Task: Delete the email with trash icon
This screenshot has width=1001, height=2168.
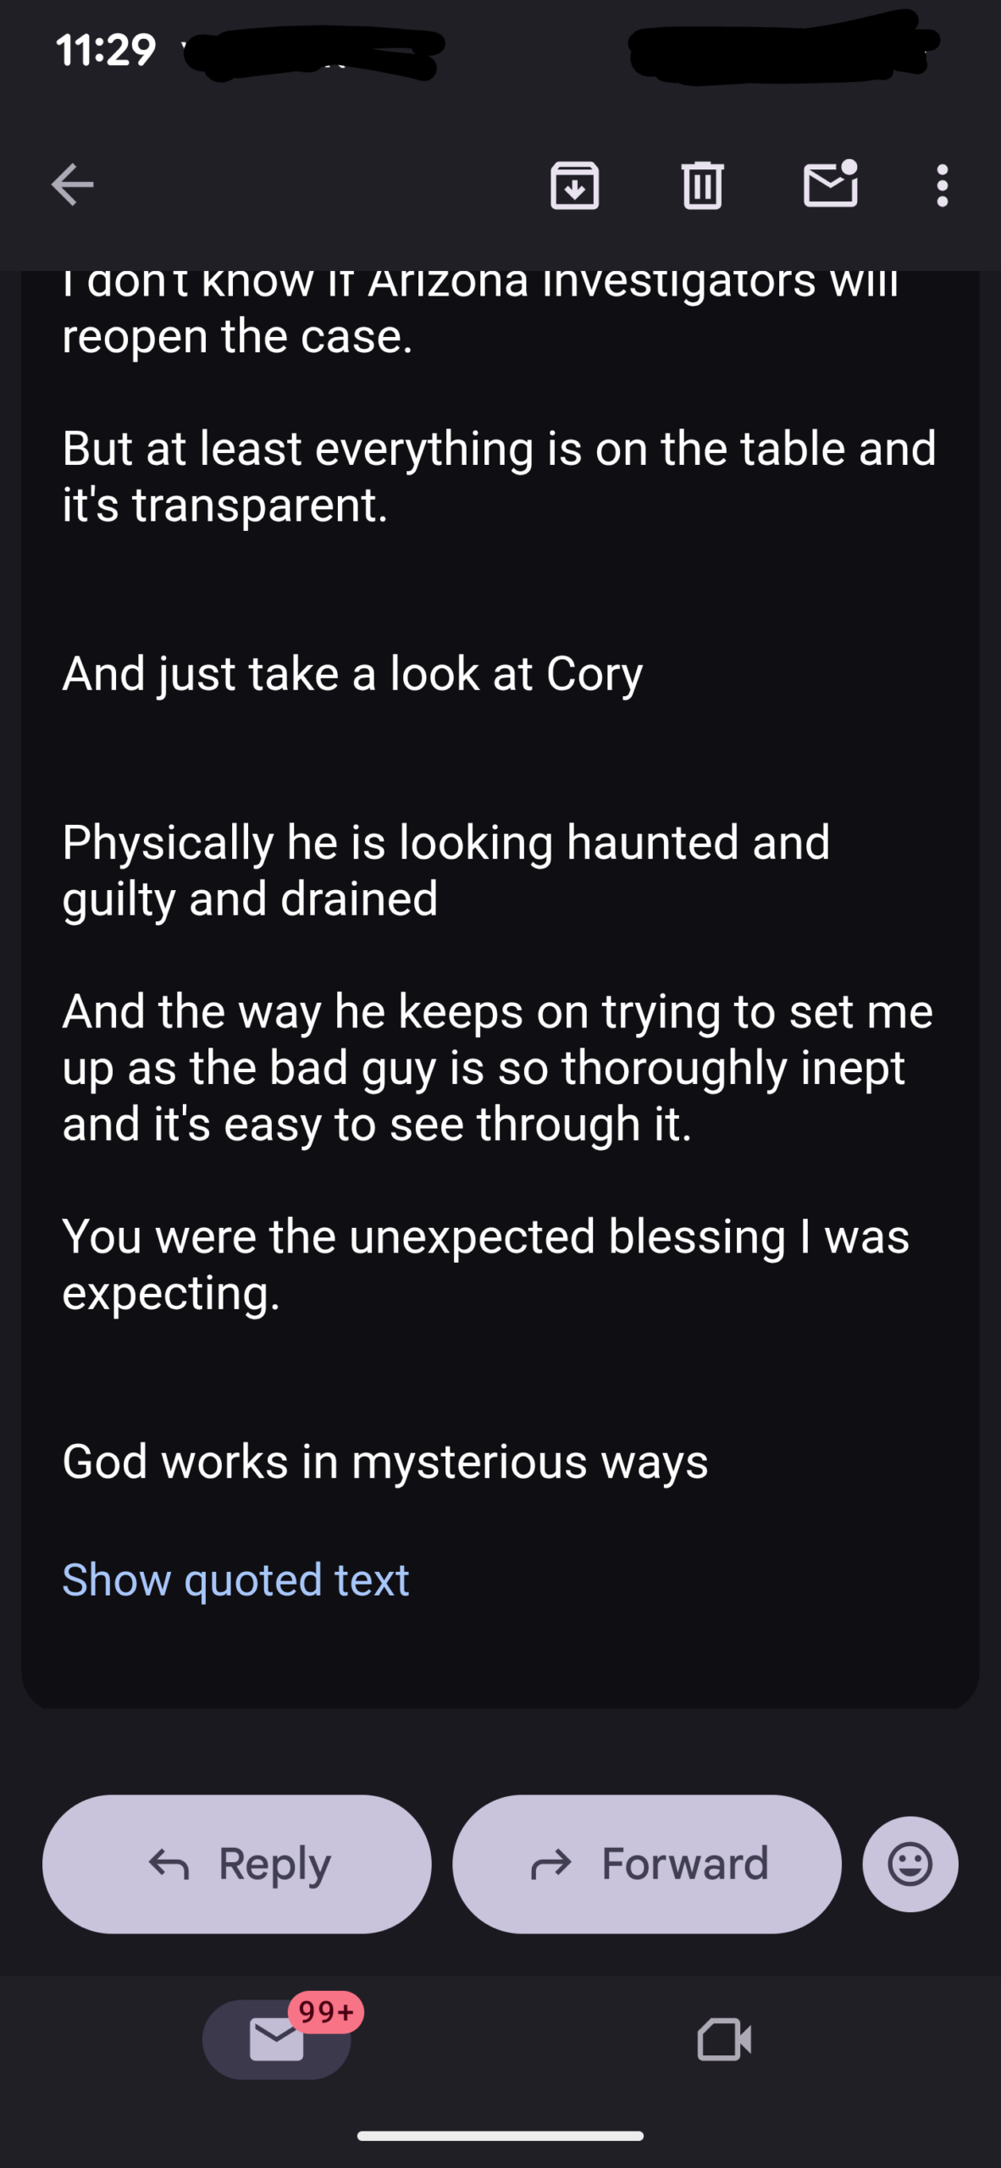Action: (702, 185)
